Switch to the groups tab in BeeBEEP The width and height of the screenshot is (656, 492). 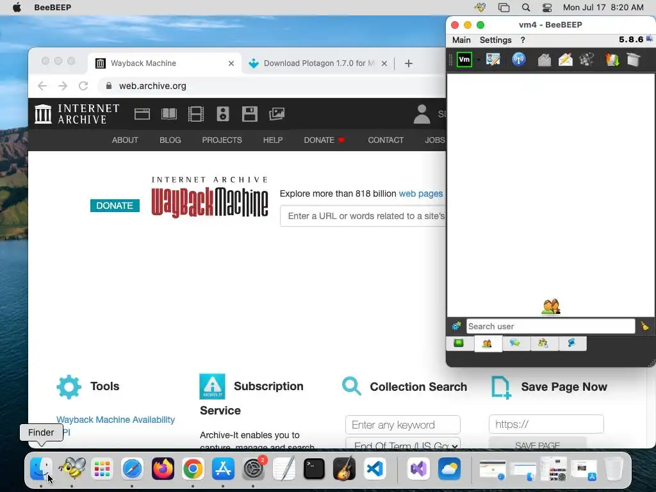point(543,343)
